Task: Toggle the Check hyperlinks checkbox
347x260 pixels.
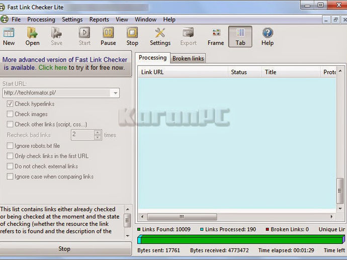Action: click(x=10, y=103)
